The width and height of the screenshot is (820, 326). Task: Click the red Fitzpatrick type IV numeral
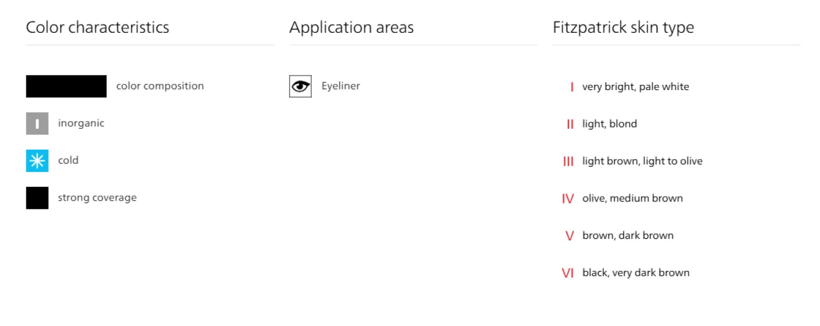(x=568, y=198)
